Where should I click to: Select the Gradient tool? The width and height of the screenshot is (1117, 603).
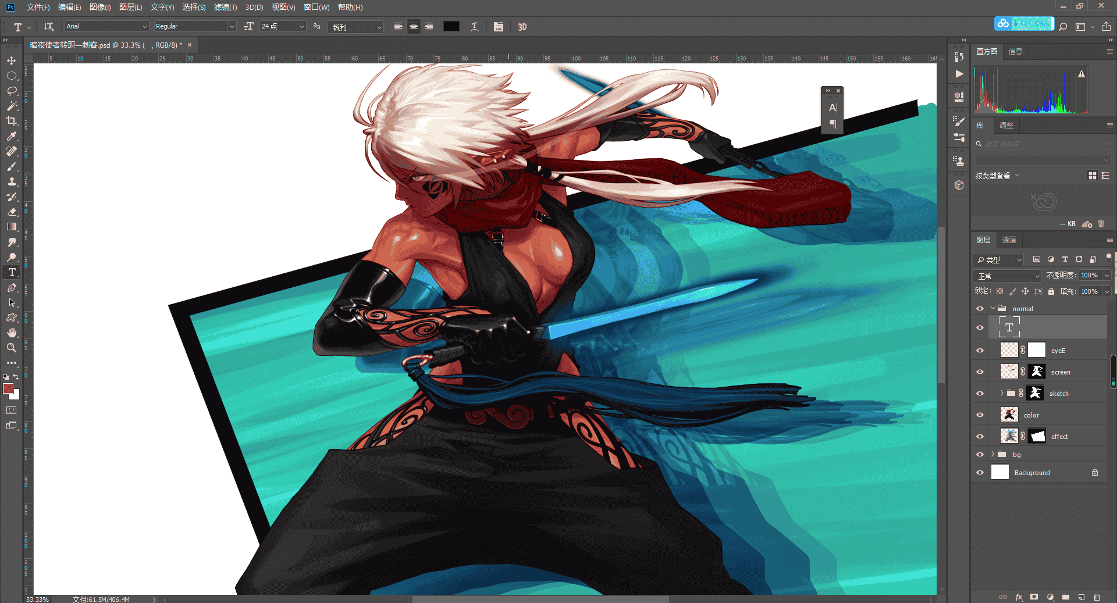coord(12,227)
